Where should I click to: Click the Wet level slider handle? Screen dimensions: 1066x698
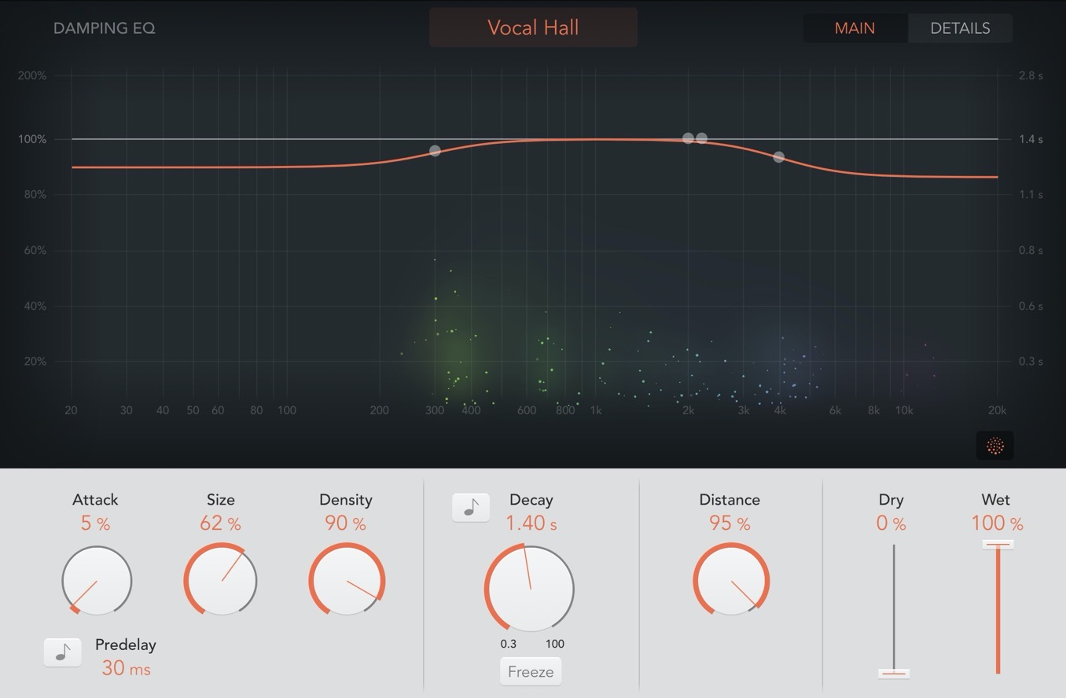coord(998,544)
